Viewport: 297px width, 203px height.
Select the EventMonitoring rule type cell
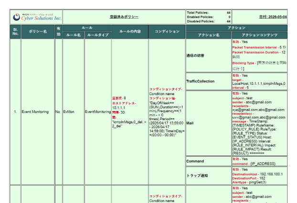98,112
